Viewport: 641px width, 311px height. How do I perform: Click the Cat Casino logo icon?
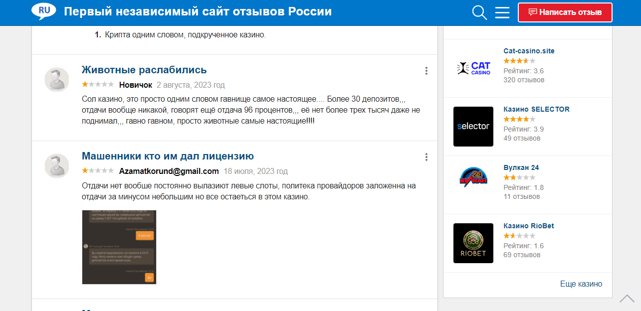pos(473,68)
